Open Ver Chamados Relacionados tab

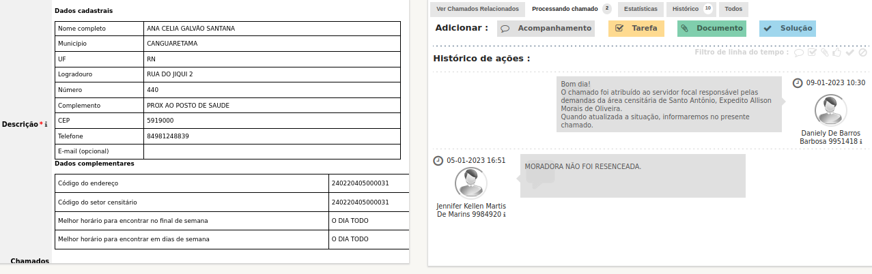[477, 9]
